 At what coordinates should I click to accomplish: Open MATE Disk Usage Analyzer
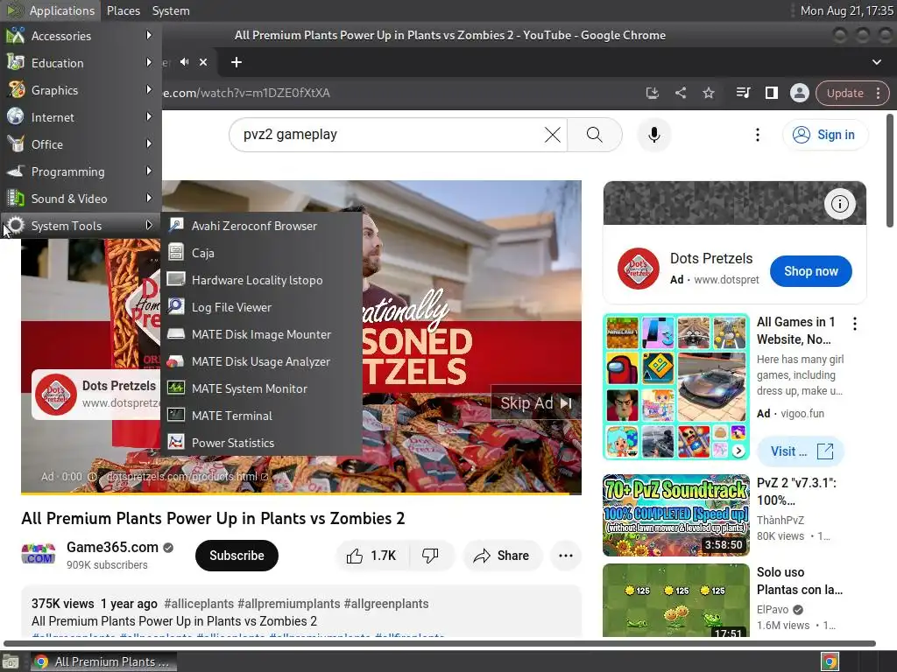(261, 361)
